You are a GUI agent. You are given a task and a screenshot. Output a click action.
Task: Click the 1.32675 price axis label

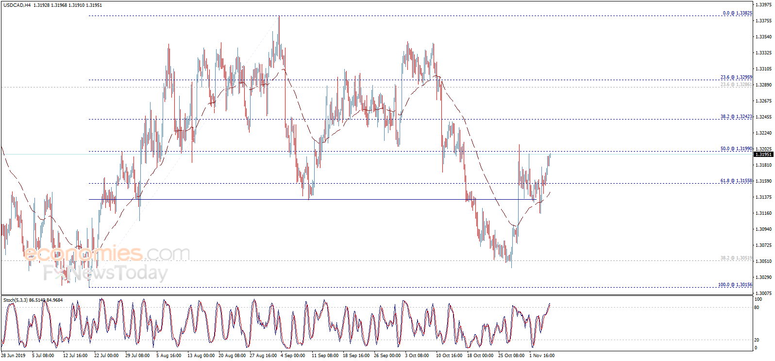tap(764, 101)
